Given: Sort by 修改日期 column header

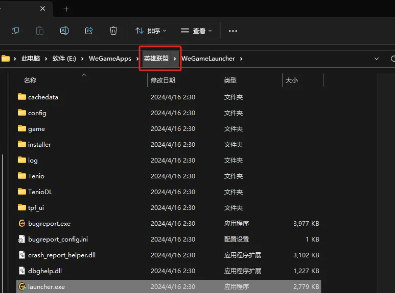Looking at the screenshot, I should [x=163, y=81].
